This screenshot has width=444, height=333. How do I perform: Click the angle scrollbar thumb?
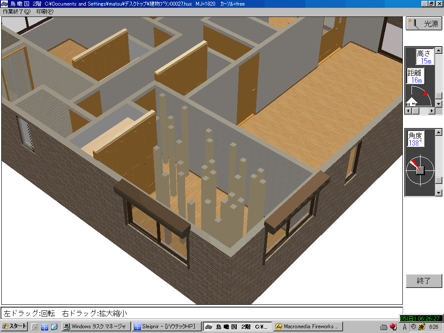438,180
